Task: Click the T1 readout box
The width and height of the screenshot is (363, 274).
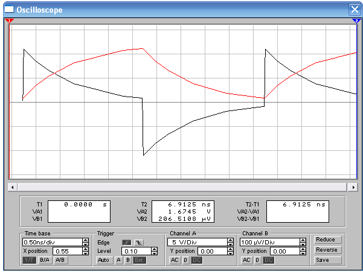Action: (79, 211)
